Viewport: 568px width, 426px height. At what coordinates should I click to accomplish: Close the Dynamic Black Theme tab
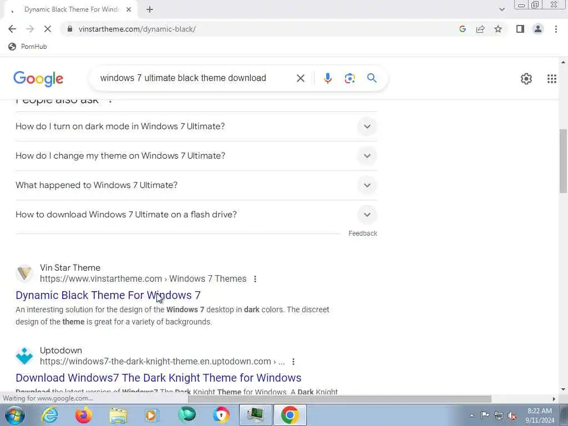point(129,9)
